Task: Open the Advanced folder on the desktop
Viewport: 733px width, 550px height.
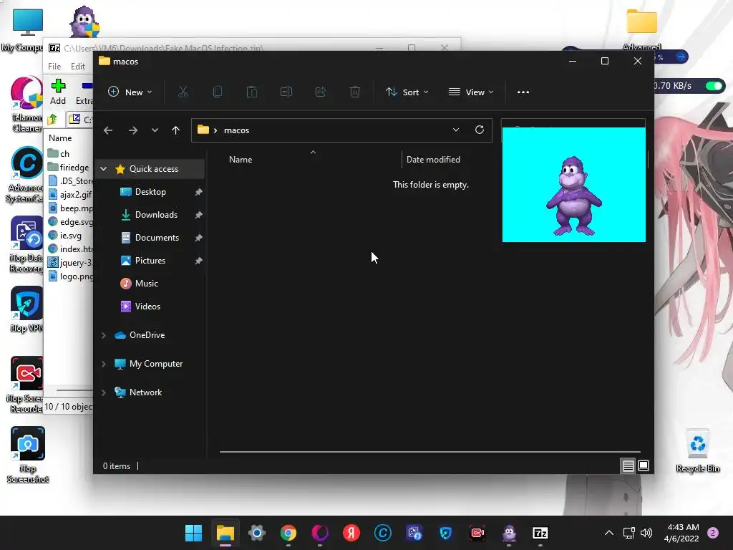Action: [642, 29]
